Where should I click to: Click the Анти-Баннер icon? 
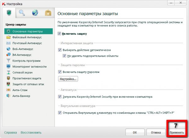pos(8,96)
